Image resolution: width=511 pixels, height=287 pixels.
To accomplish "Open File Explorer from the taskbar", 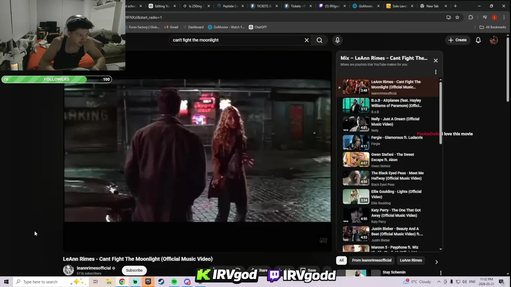I will [109, 282].
